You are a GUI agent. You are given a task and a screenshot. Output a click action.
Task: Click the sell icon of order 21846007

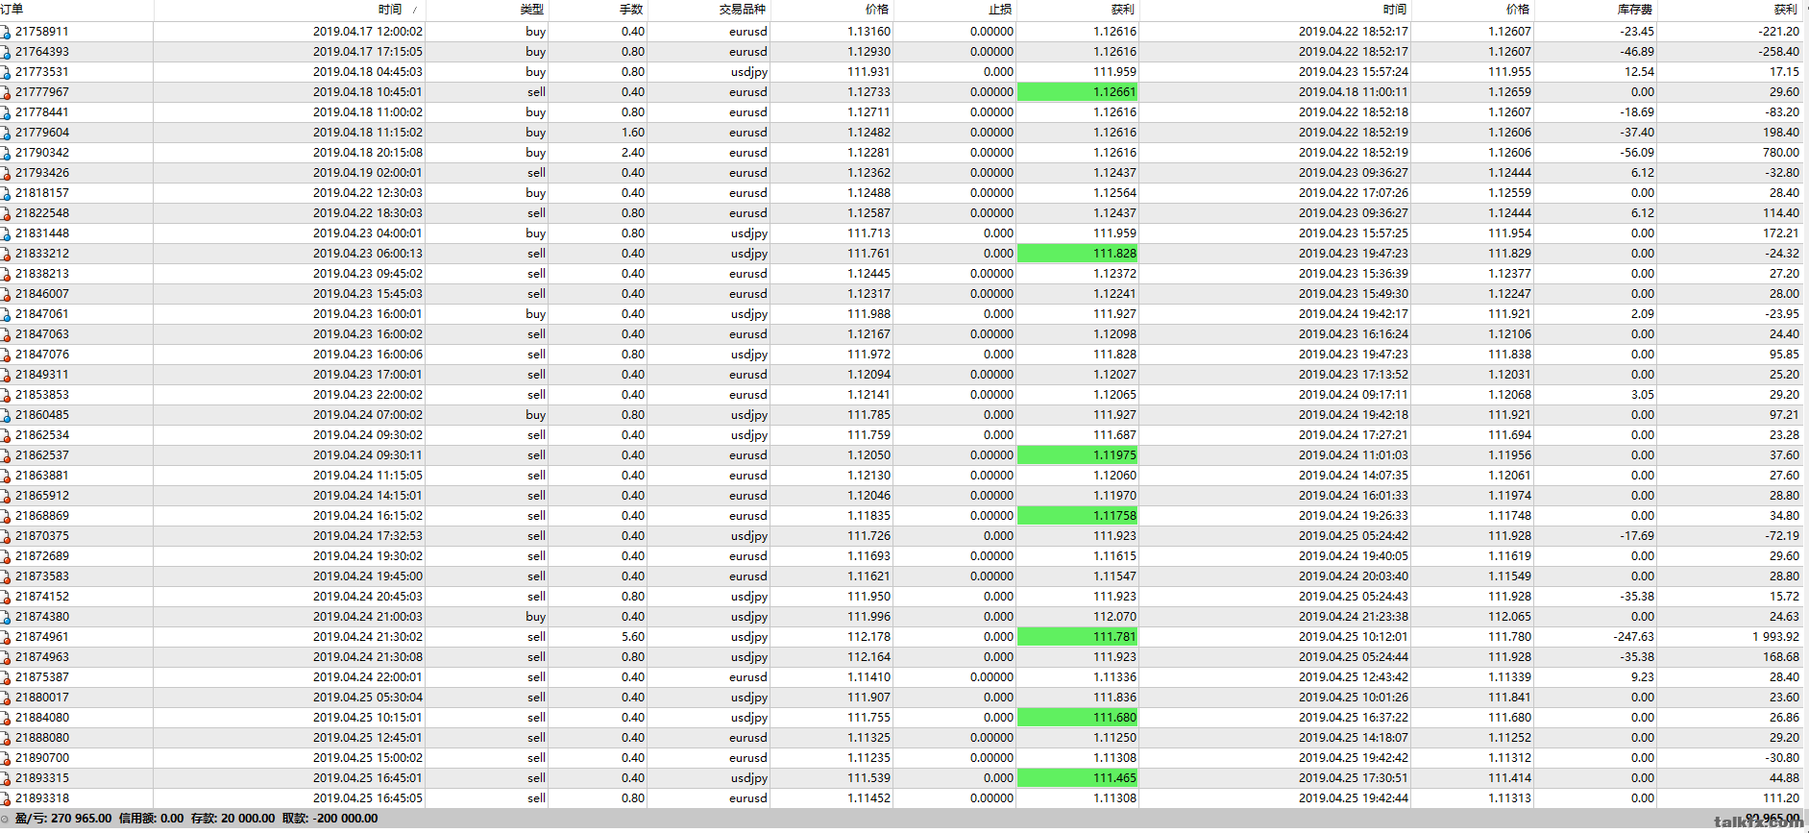[x=6, y=294]
